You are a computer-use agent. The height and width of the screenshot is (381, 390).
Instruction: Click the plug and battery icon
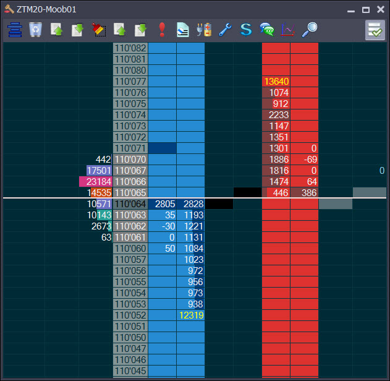click(x=204, y=29)
